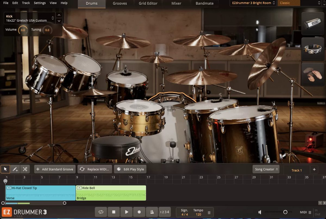326x219 pixels.
Task: Add a new track with plus button
Action: coord(314,169)
